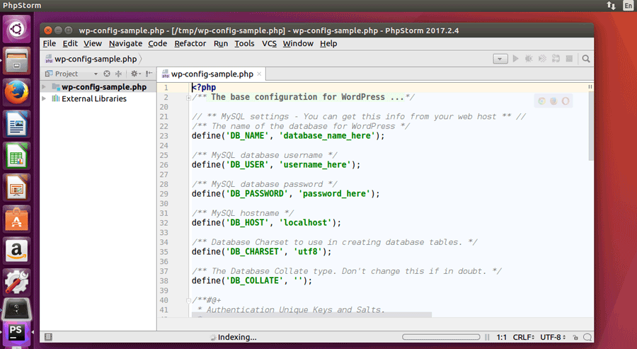Click the PHP file icon in navigation bar
The image size is (637, 349).
point(49,59)
